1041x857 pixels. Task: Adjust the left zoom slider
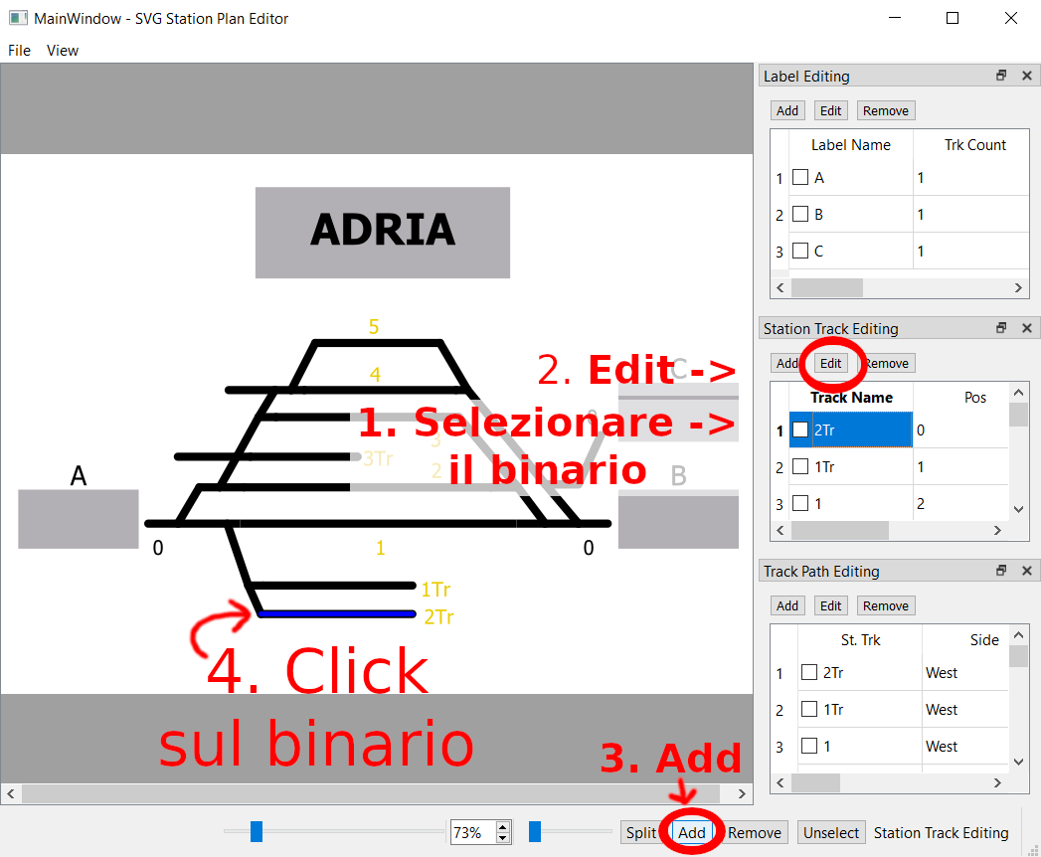point(257,832)
